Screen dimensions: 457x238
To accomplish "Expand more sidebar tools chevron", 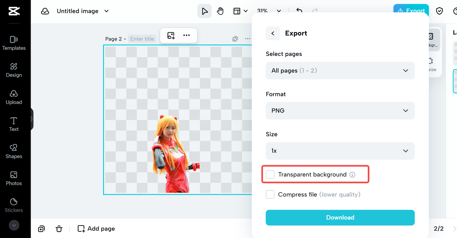I will coord(14,225).
